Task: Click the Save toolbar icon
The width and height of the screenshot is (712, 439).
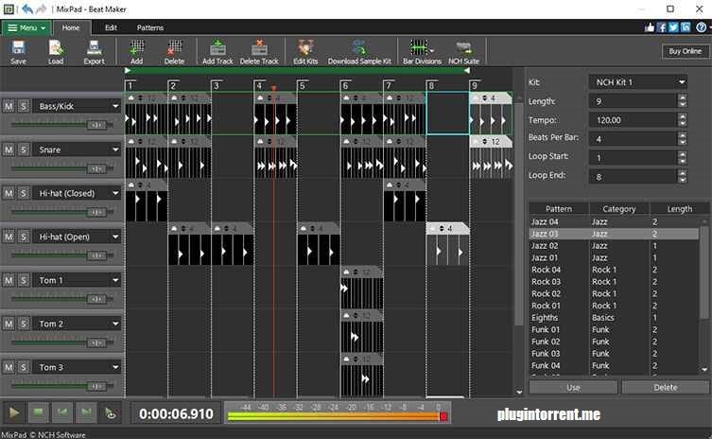Action: (18, 51)
